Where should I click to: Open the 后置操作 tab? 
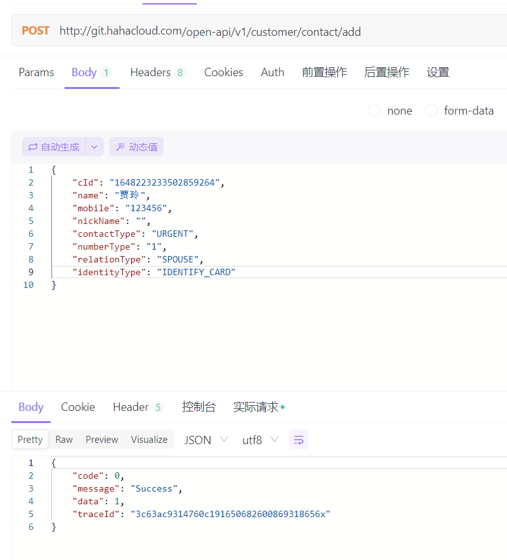coord(386,72)
